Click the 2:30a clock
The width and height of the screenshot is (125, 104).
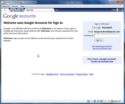click(114, 10)
